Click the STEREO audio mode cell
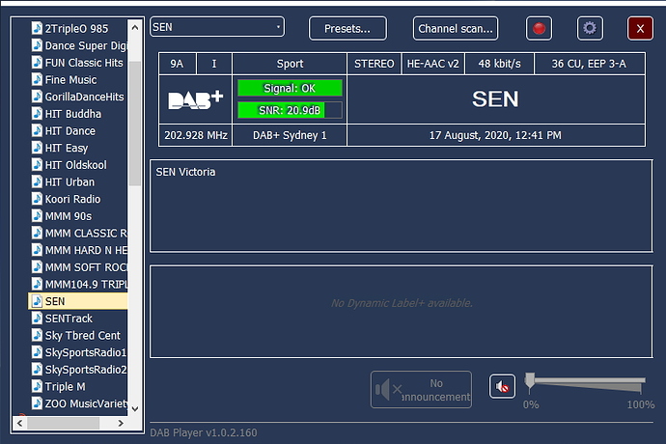Image resolution: width=666 pixels, height=444 pixels. tap(374, 64)
